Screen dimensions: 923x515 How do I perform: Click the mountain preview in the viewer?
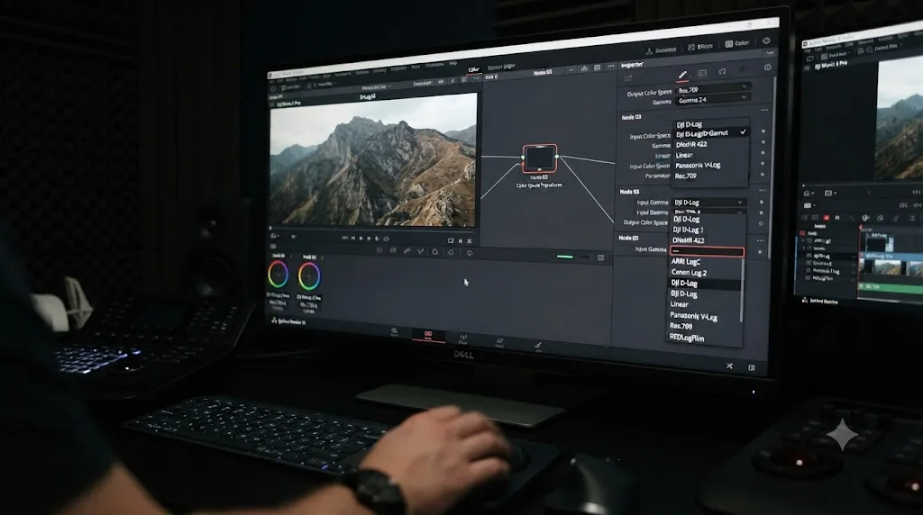point(373,160)
